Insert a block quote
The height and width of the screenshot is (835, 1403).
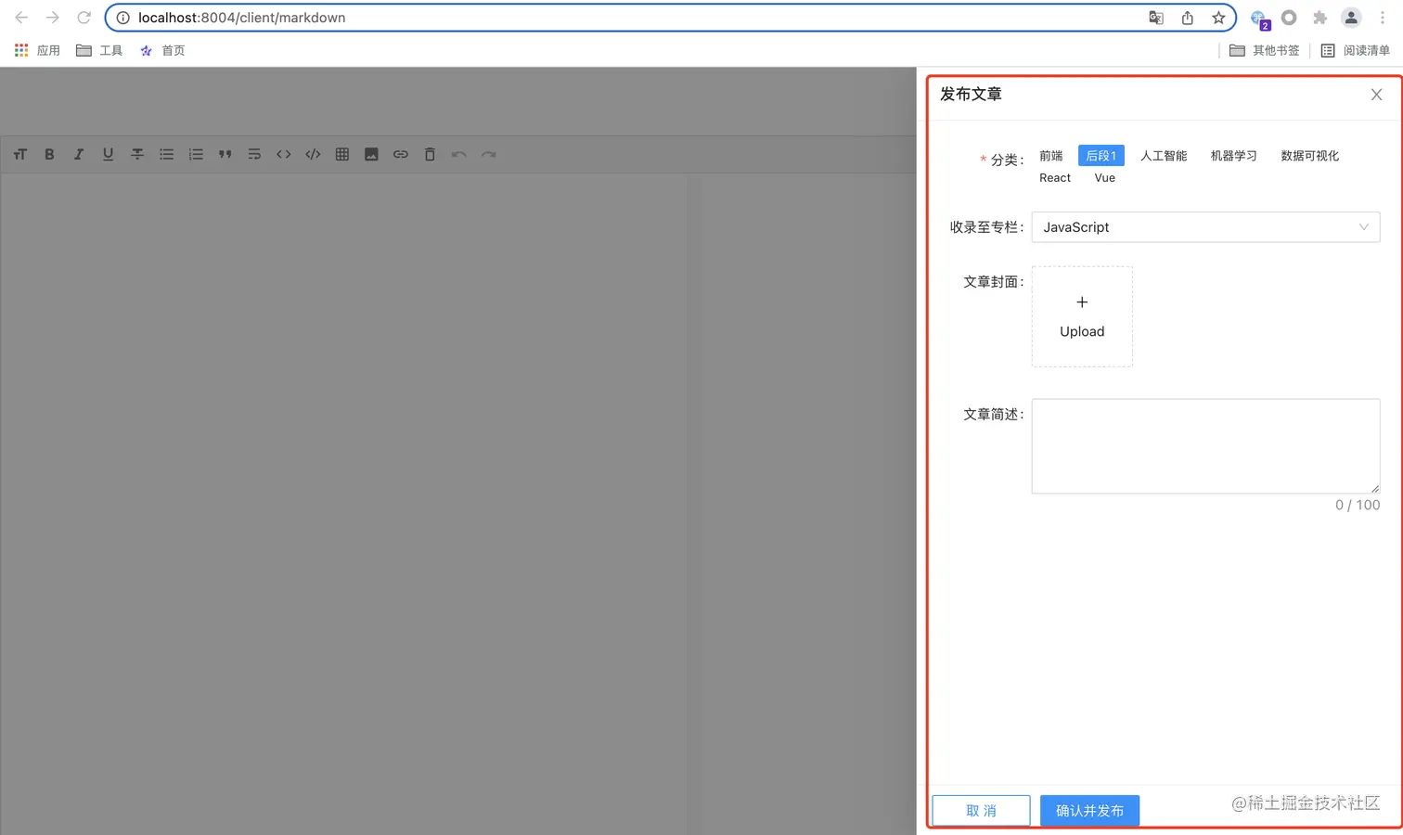tap(225, 154)
